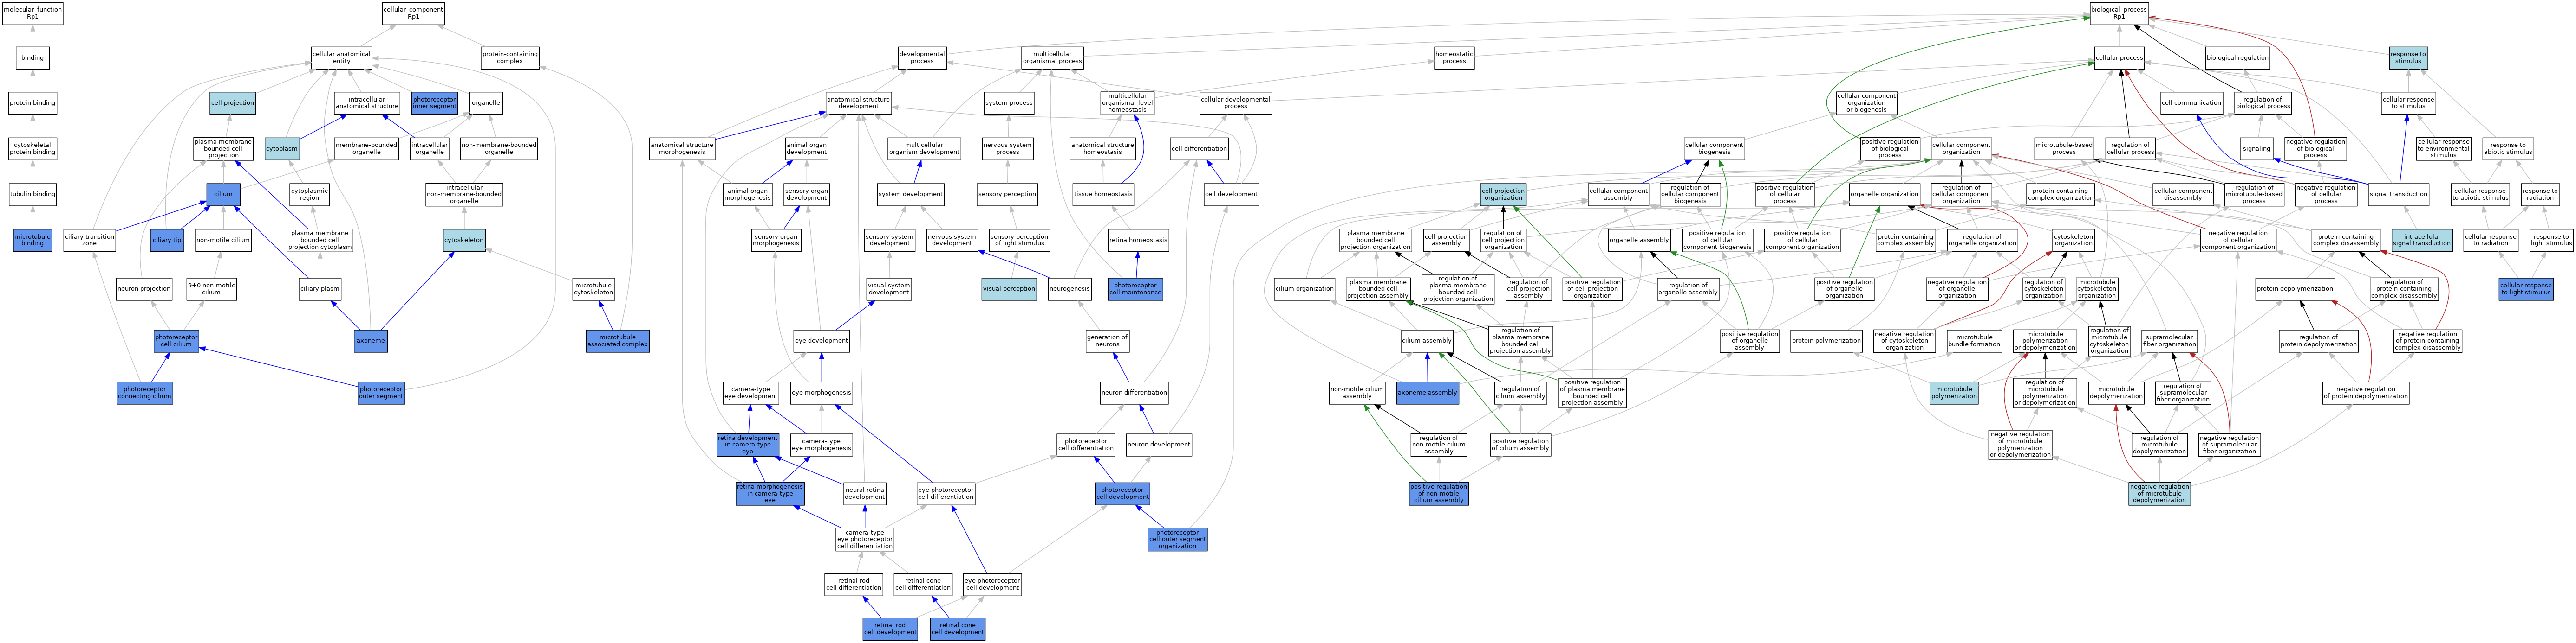
Task: Select the 'photoreceptor inner segment' node
Action: coord(435,103)
